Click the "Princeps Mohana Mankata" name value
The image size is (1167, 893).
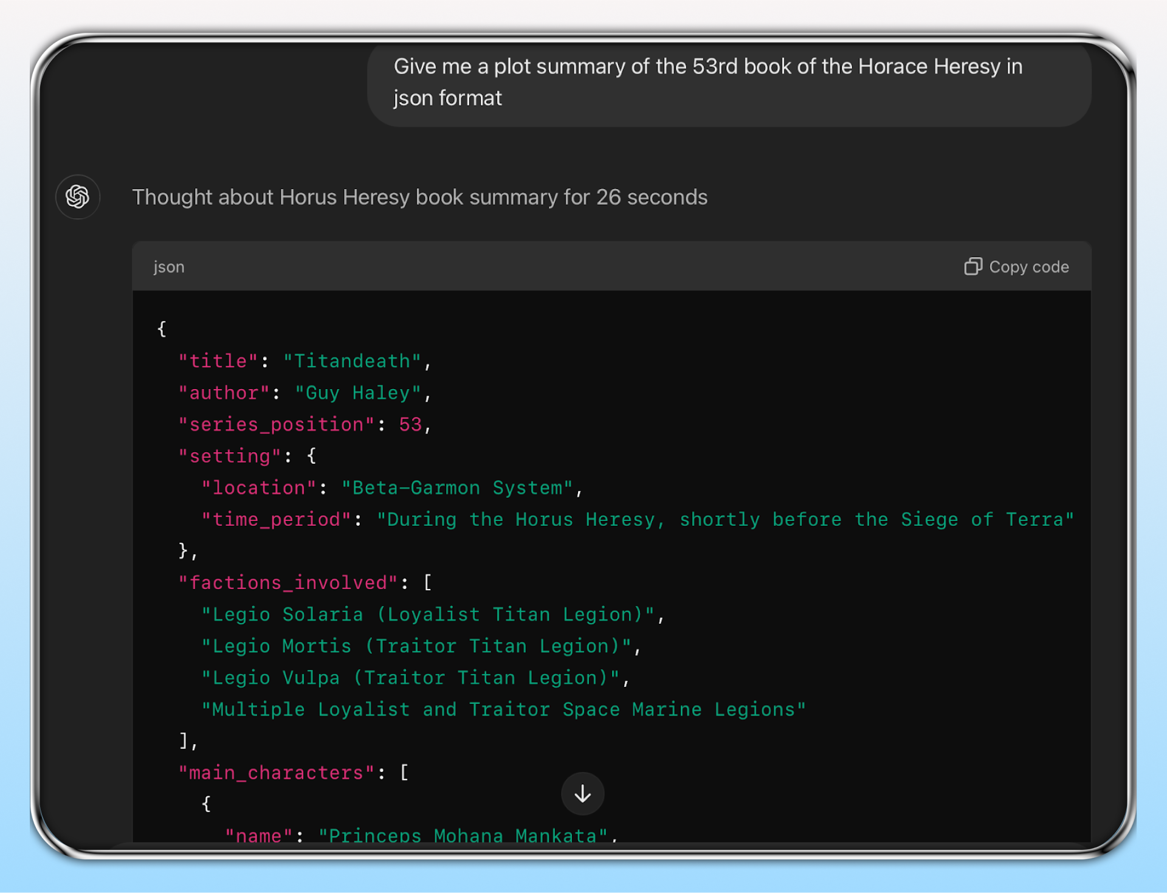463,835
